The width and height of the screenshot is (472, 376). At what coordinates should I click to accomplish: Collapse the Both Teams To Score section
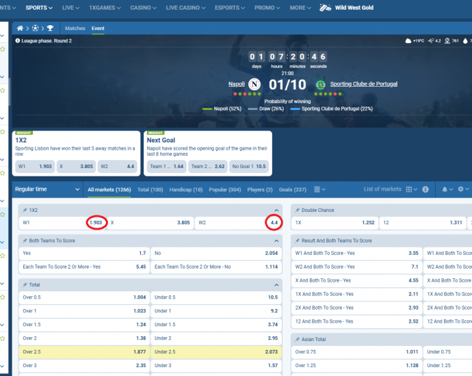tap(276, 241)
